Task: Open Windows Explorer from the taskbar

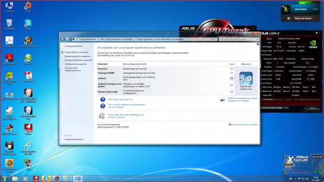Action: pyautogui.click(x=15, y=178)
